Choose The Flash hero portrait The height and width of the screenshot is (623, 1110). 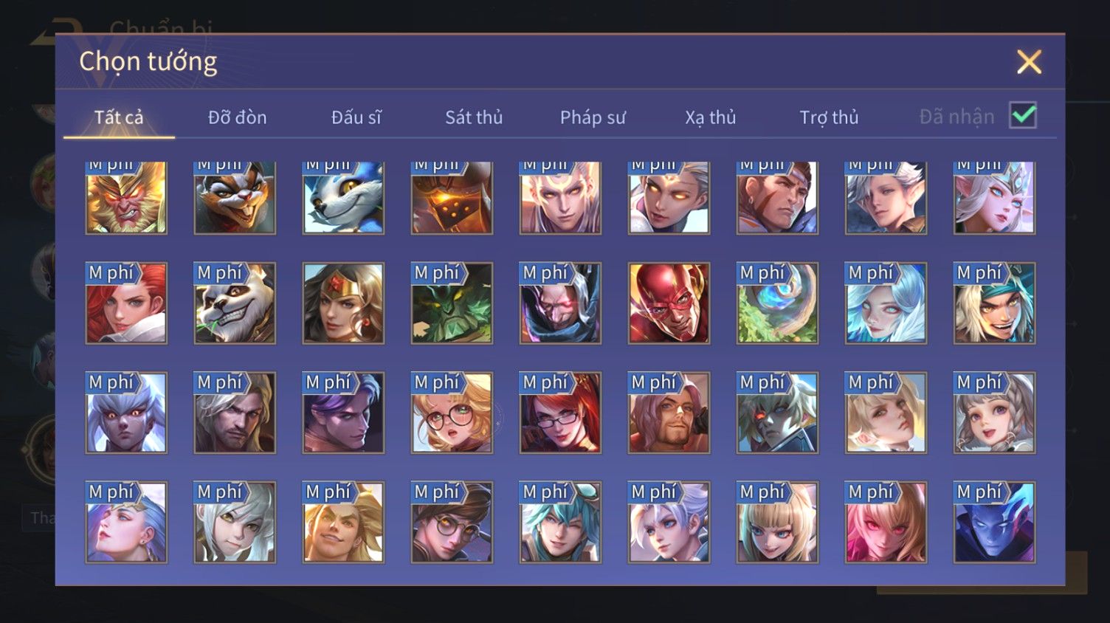coord(669,303)
